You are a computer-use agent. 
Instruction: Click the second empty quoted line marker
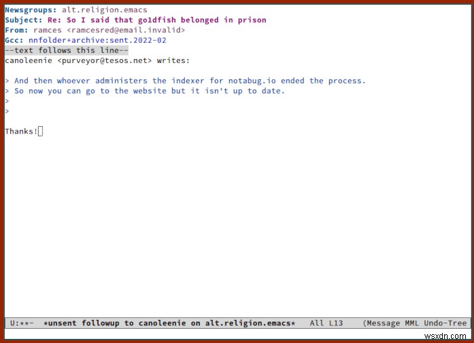7,111
